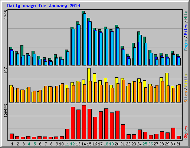Image resolution: width=190 pixels, height=148 pixels.
Task: Click day label 23 on the x-axis
Action: coord(134,144)
